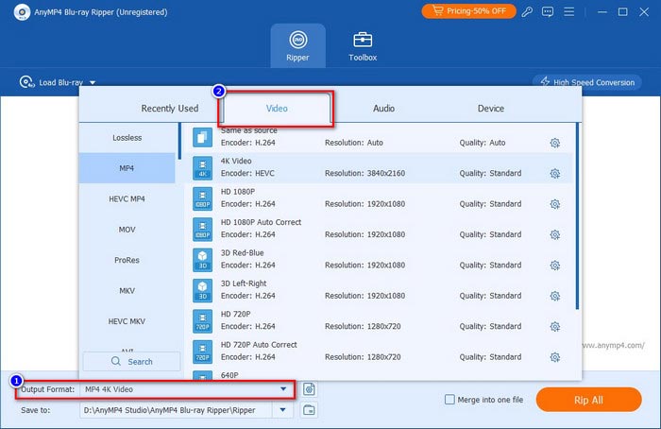This screenshot has height=429, width=661.
Task: Click HD 1080P Auto Correct preset icon
Action: 202,229
